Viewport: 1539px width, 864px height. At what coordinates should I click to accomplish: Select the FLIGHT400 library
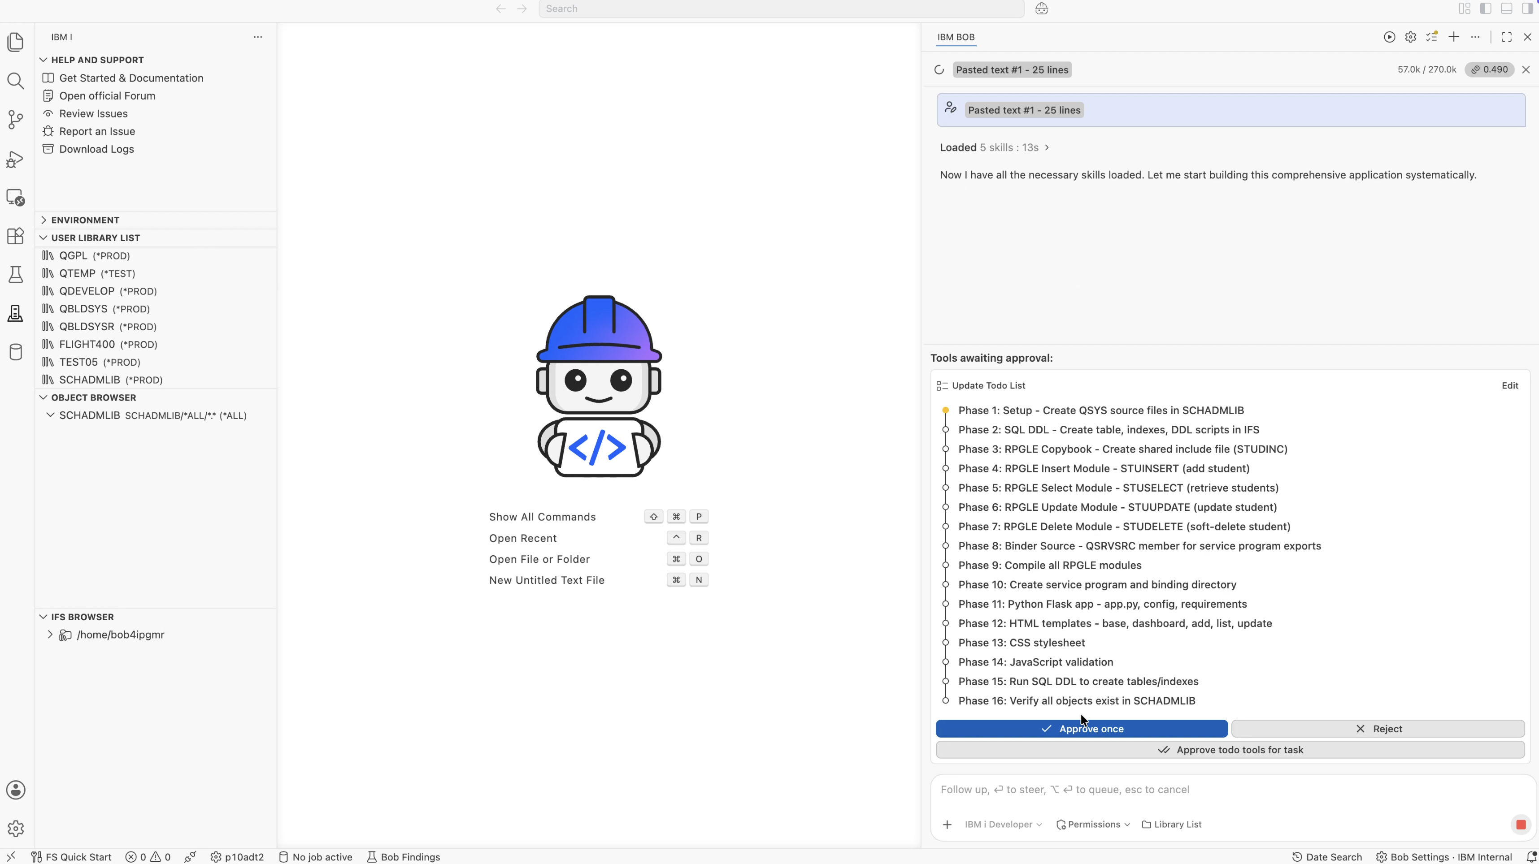click(x=156, y=345)
